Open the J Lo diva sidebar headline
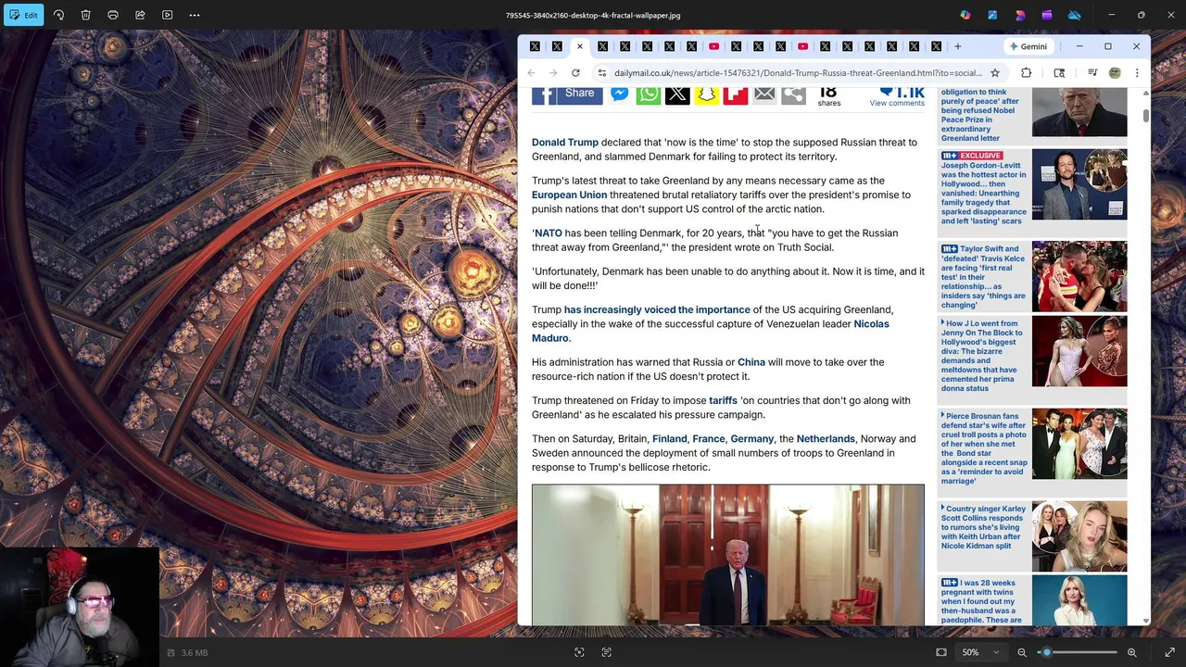This screenshot has height=667, width=1186. coord(983,356)
